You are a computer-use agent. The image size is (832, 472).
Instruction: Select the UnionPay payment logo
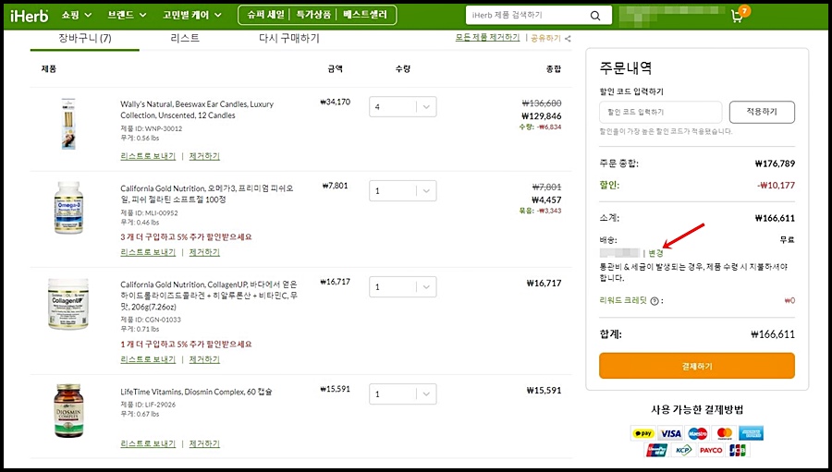click(657, 450)
